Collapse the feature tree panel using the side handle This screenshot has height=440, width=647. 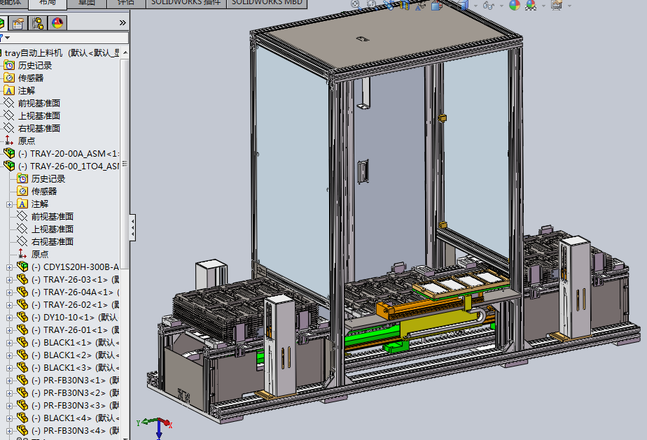(132, 226)
